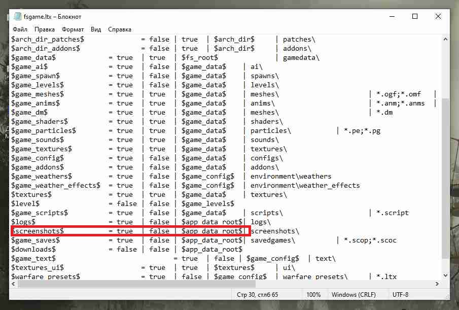Minimize the fsgame.ltx Notepad window
This screenshot has width=459, height=310.
(392, 16)
